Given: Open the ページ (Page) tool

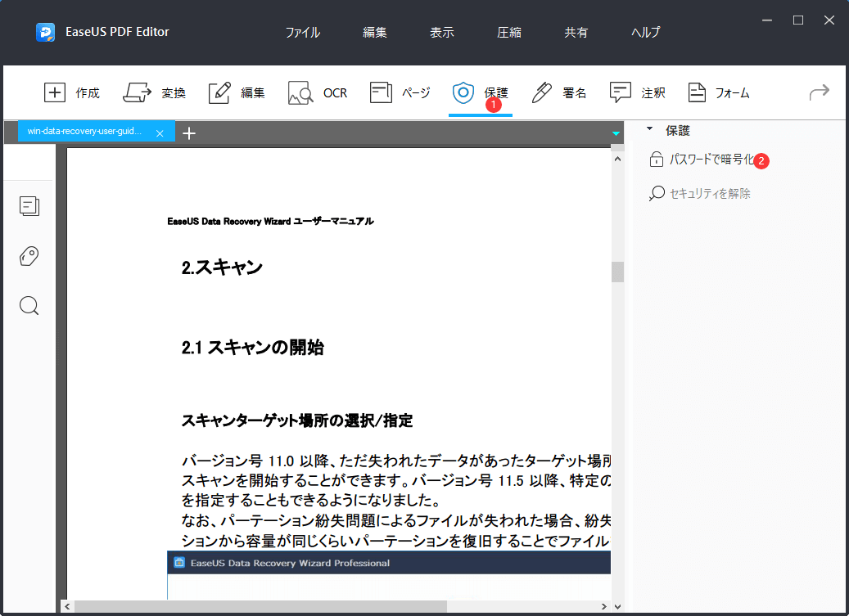Looking at the screenshot, I should (400, 92).
